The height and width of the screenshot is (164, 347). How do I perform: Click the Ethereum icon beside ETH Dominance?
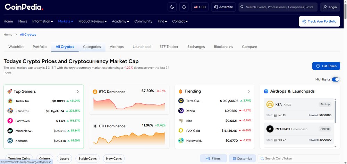pyautogui.click(x=95, y=126)
